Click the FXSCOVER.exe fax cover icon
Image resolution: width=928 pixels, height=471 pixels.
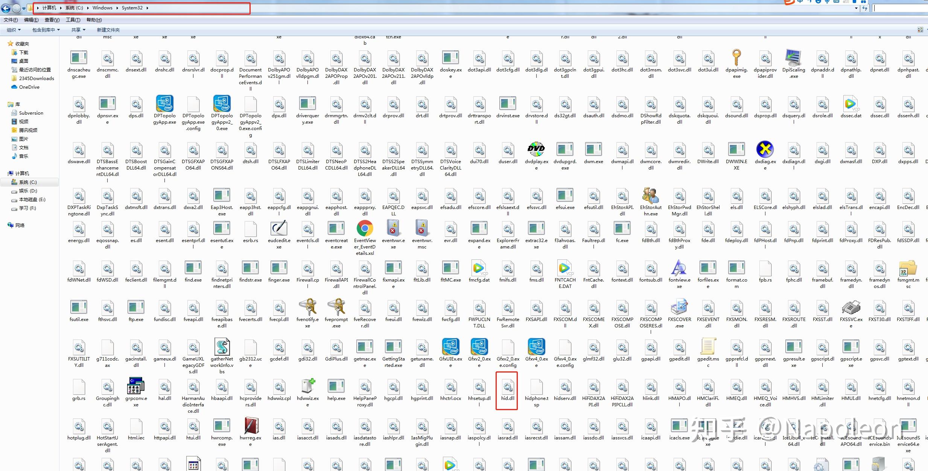[x=679, y=307]
